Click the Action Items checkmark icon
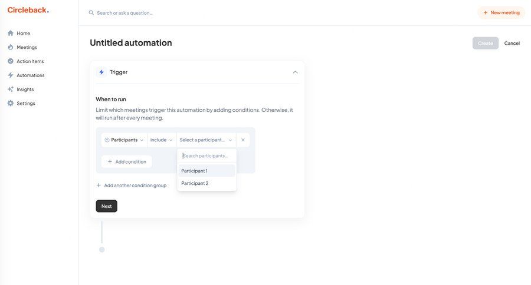Viewport: 531px width, 285px height. 11,61
